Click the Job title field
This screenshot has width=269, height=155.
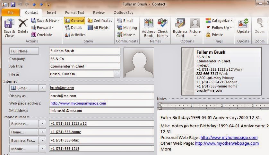tap(84, 66)
